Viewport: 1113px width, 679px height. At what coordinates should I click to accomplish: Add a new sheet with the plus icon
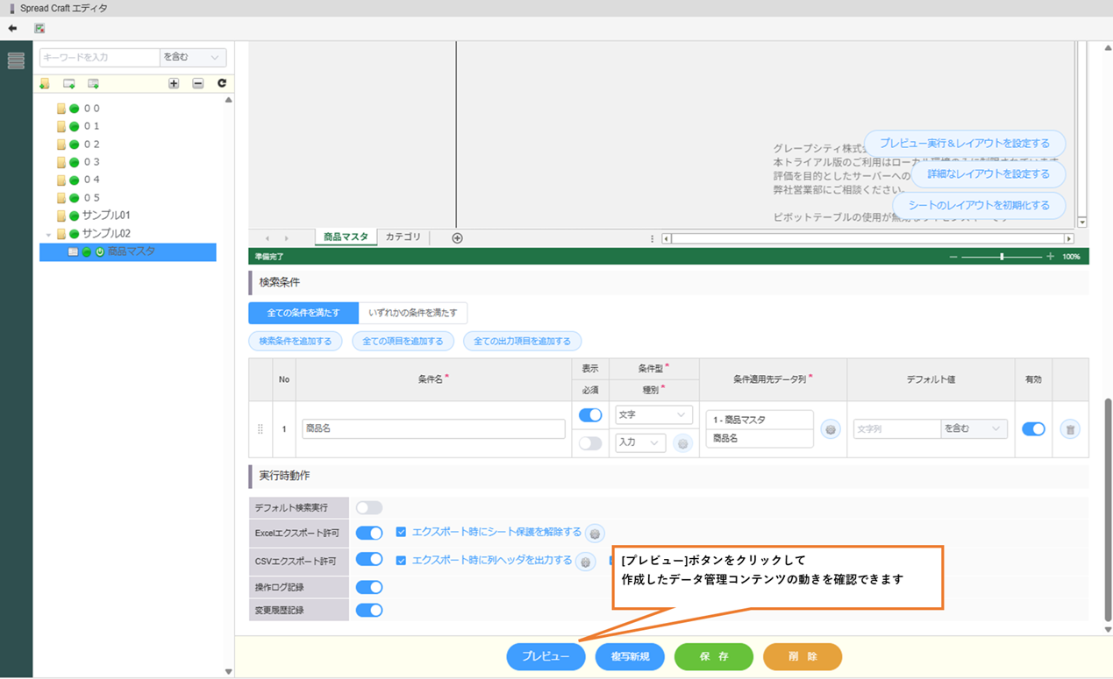click(457, 238)
